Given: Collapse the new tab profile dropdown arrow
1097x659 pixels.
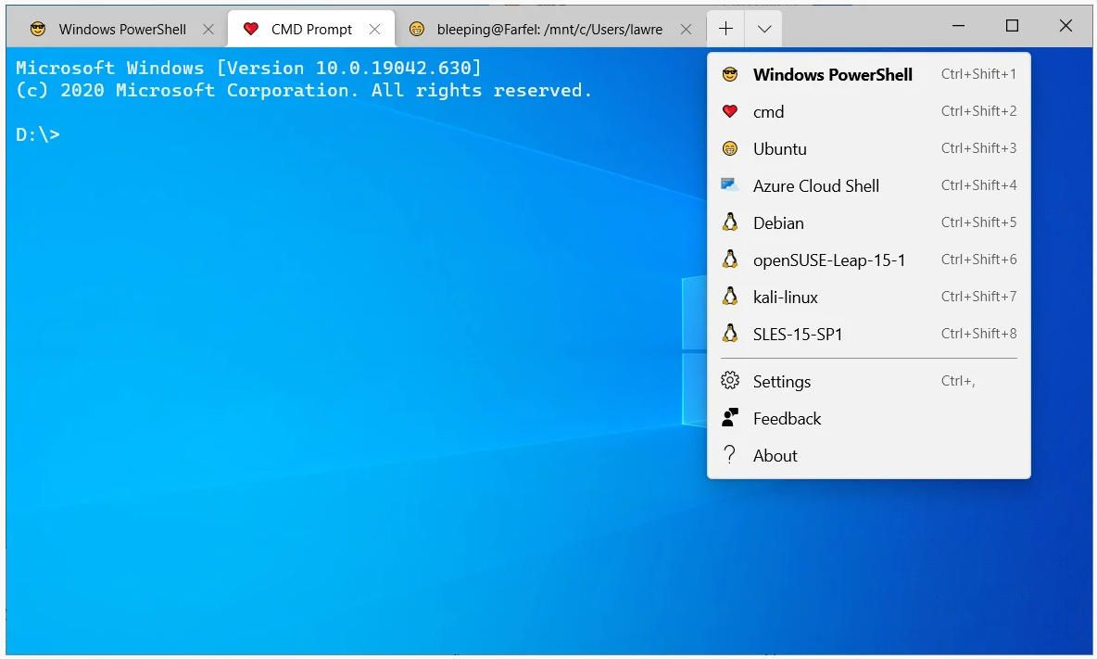Looking at the screenshot, I should pyautogui.click(x=763, y=29).
